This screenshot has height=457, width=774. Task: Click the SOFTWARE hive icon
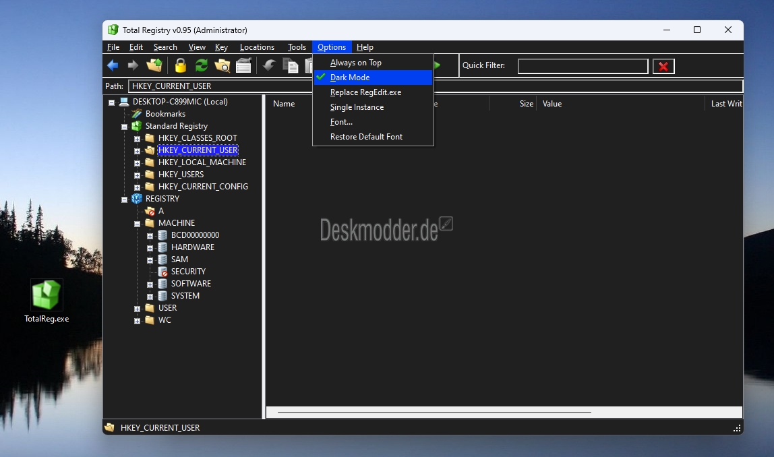point(162,284)
